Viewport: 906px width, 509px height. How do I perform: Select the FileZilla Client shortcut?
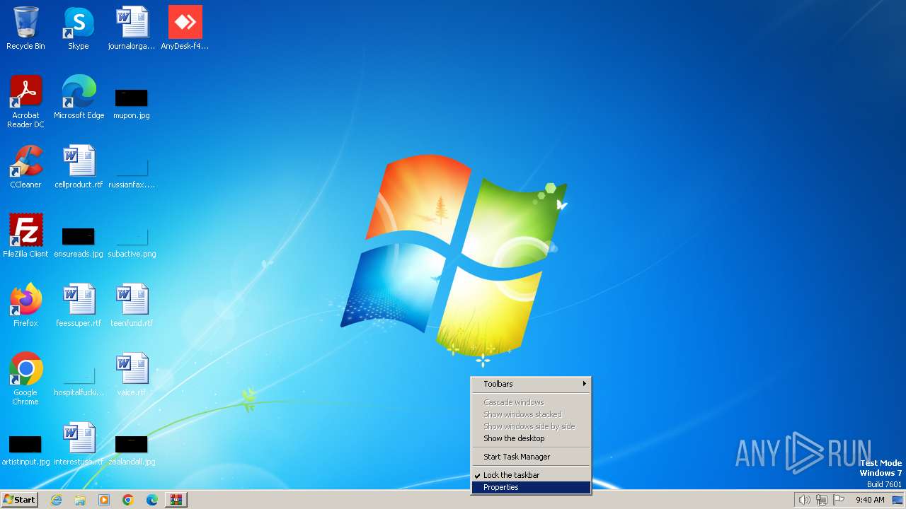(25, 236)
